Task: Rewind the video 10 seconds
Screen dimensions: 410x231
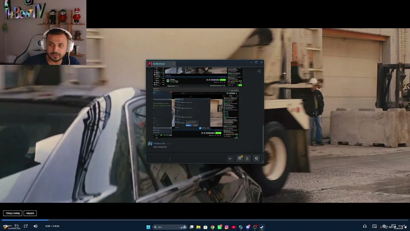Action: 16,226
